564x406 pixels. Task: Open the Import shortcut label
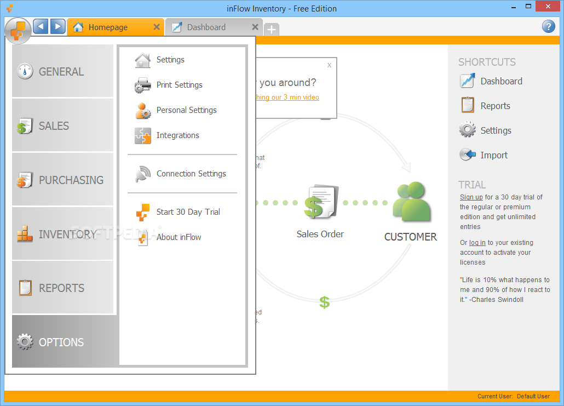[494, 155]
